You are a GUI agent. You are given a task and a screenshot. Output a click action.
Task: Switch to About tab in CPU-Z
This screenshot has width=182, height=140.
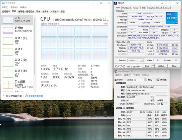[x=167, y=8]
